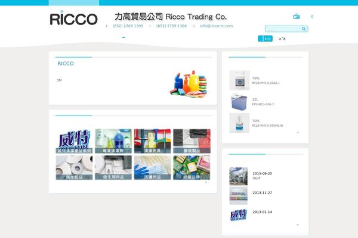
Task: Open the 膠袋製品 category tile
Action: 192,141
